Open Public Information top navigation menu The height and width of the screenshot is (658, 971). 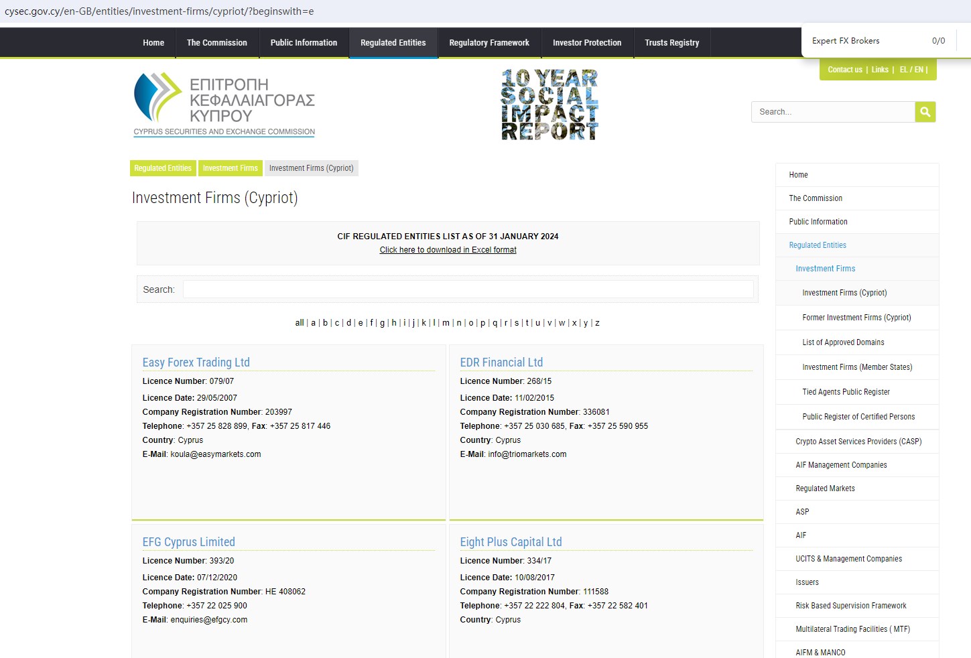click(304, 43)
